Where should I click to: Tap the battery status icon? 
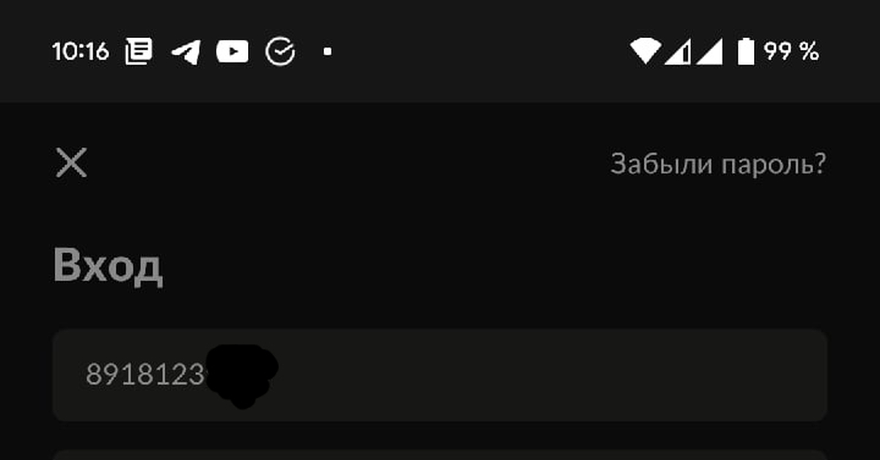pyautogui.click(x=746, y=52)
